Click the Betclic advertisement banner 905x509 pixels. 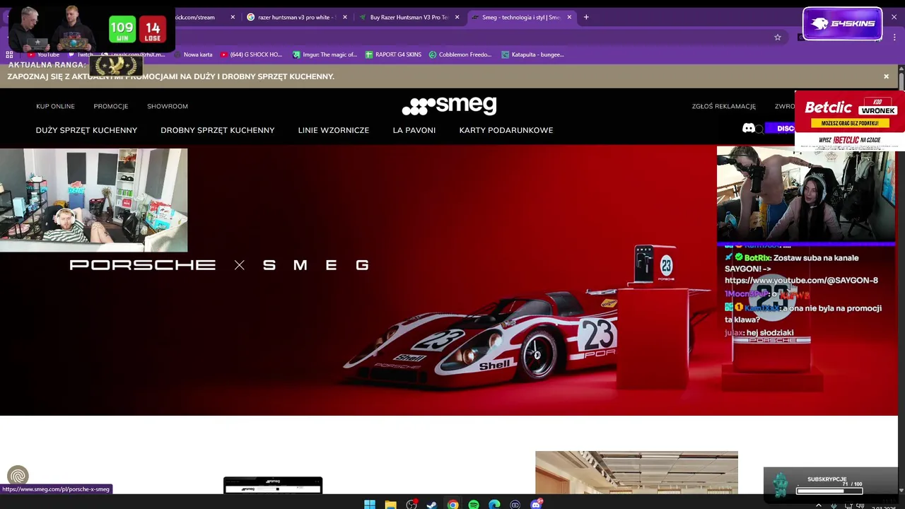(850, 120)
